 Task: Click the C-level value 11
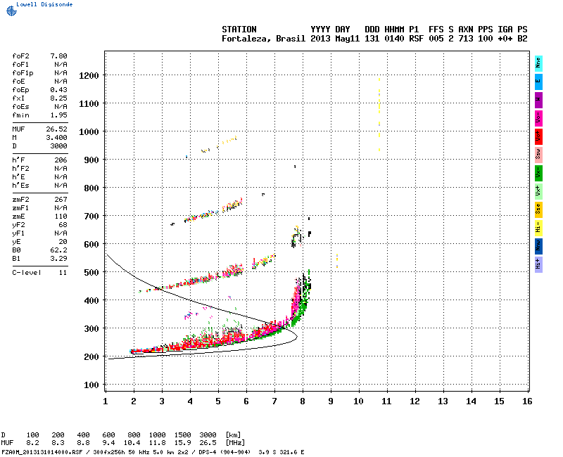[63, 273]
